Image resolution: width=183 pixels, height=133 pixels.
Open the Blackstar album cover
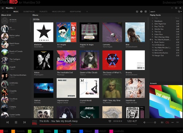point(44,32)
